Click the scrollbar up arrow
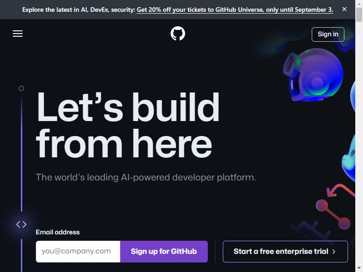363x272 pixels. pyautogui.click(x=359, y=4)
